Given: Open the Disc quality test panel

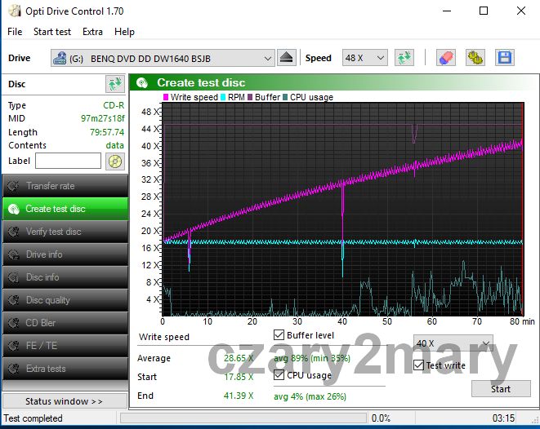Looking at the screenshot, I should [64, 300].
